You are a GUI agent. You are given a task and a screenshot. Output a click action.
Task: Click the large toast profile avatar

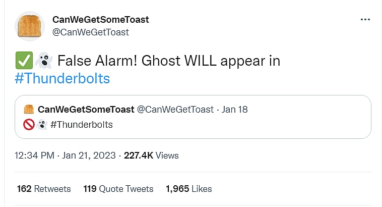[30, 26]
